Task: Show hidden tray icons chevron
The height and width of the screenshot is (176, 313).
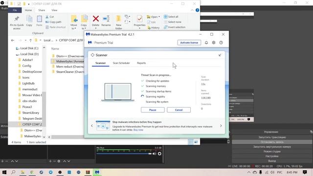Action: (x=249, y=172)
